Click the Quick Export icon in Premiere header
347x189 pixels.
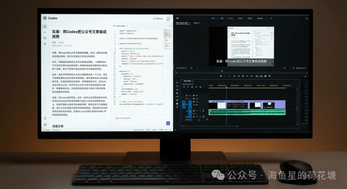click(x=307, y=18)
